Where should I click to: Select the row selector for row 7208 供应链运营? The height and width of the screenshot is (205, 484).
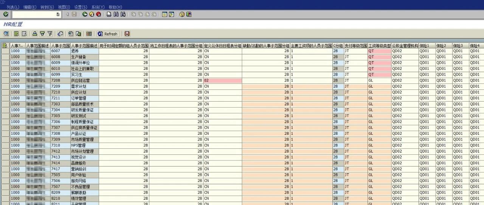[5, 80]
